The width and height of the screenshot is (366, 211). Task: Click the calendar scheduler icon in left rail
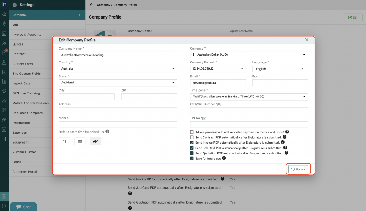4,34
